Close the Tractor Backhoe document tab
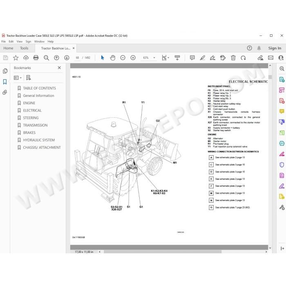 (74, 48)
